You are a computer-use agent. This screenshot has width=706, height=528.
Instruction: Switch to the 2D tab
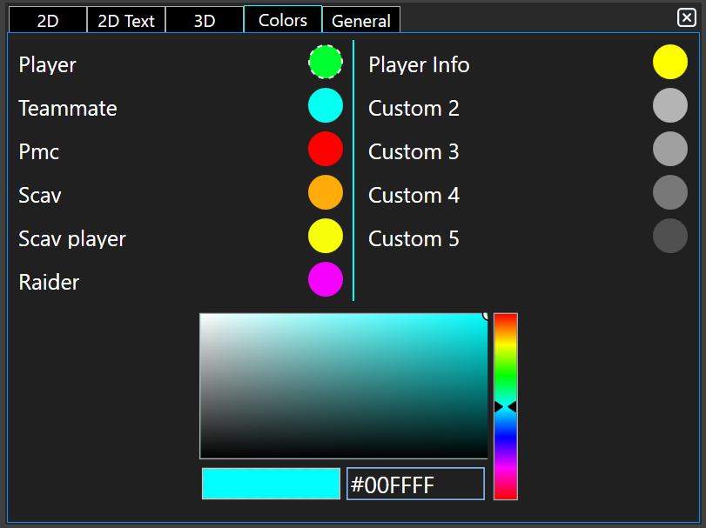point(48,21)
